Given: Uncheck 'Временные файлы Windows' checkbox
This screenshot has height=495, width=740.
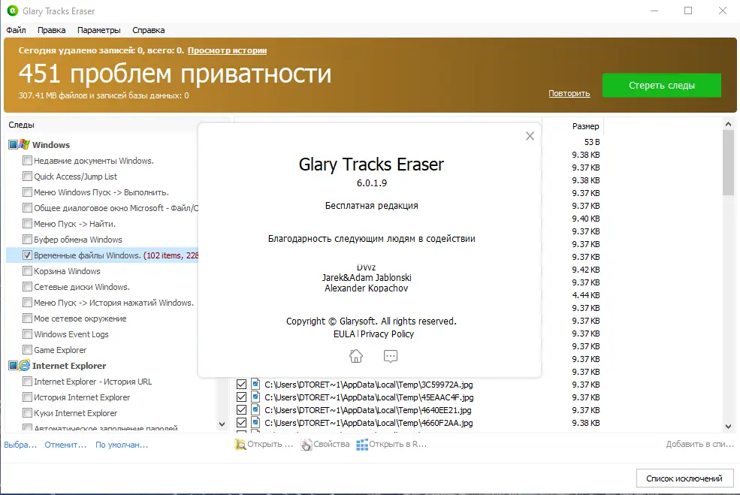Looking at the screenshot, I should pyautogui.click(x=27, y=255).
